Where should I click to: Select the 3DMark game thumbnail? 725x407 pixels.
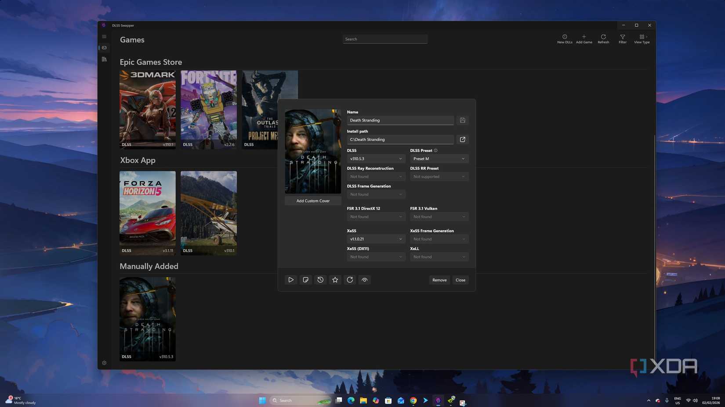148,110
